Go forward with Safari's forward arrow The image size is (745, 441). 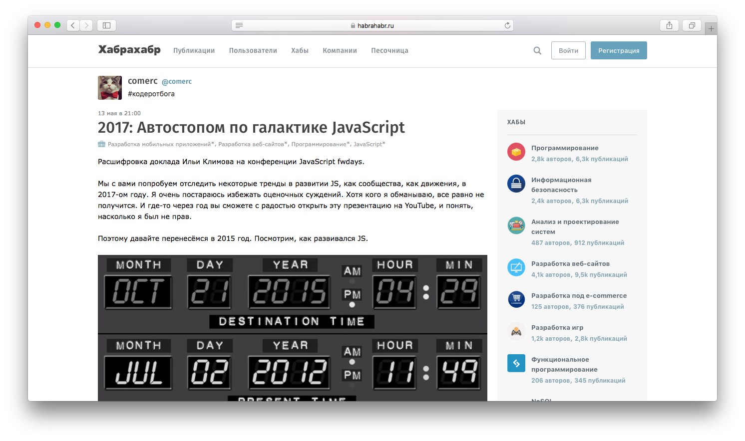(86, 25)
